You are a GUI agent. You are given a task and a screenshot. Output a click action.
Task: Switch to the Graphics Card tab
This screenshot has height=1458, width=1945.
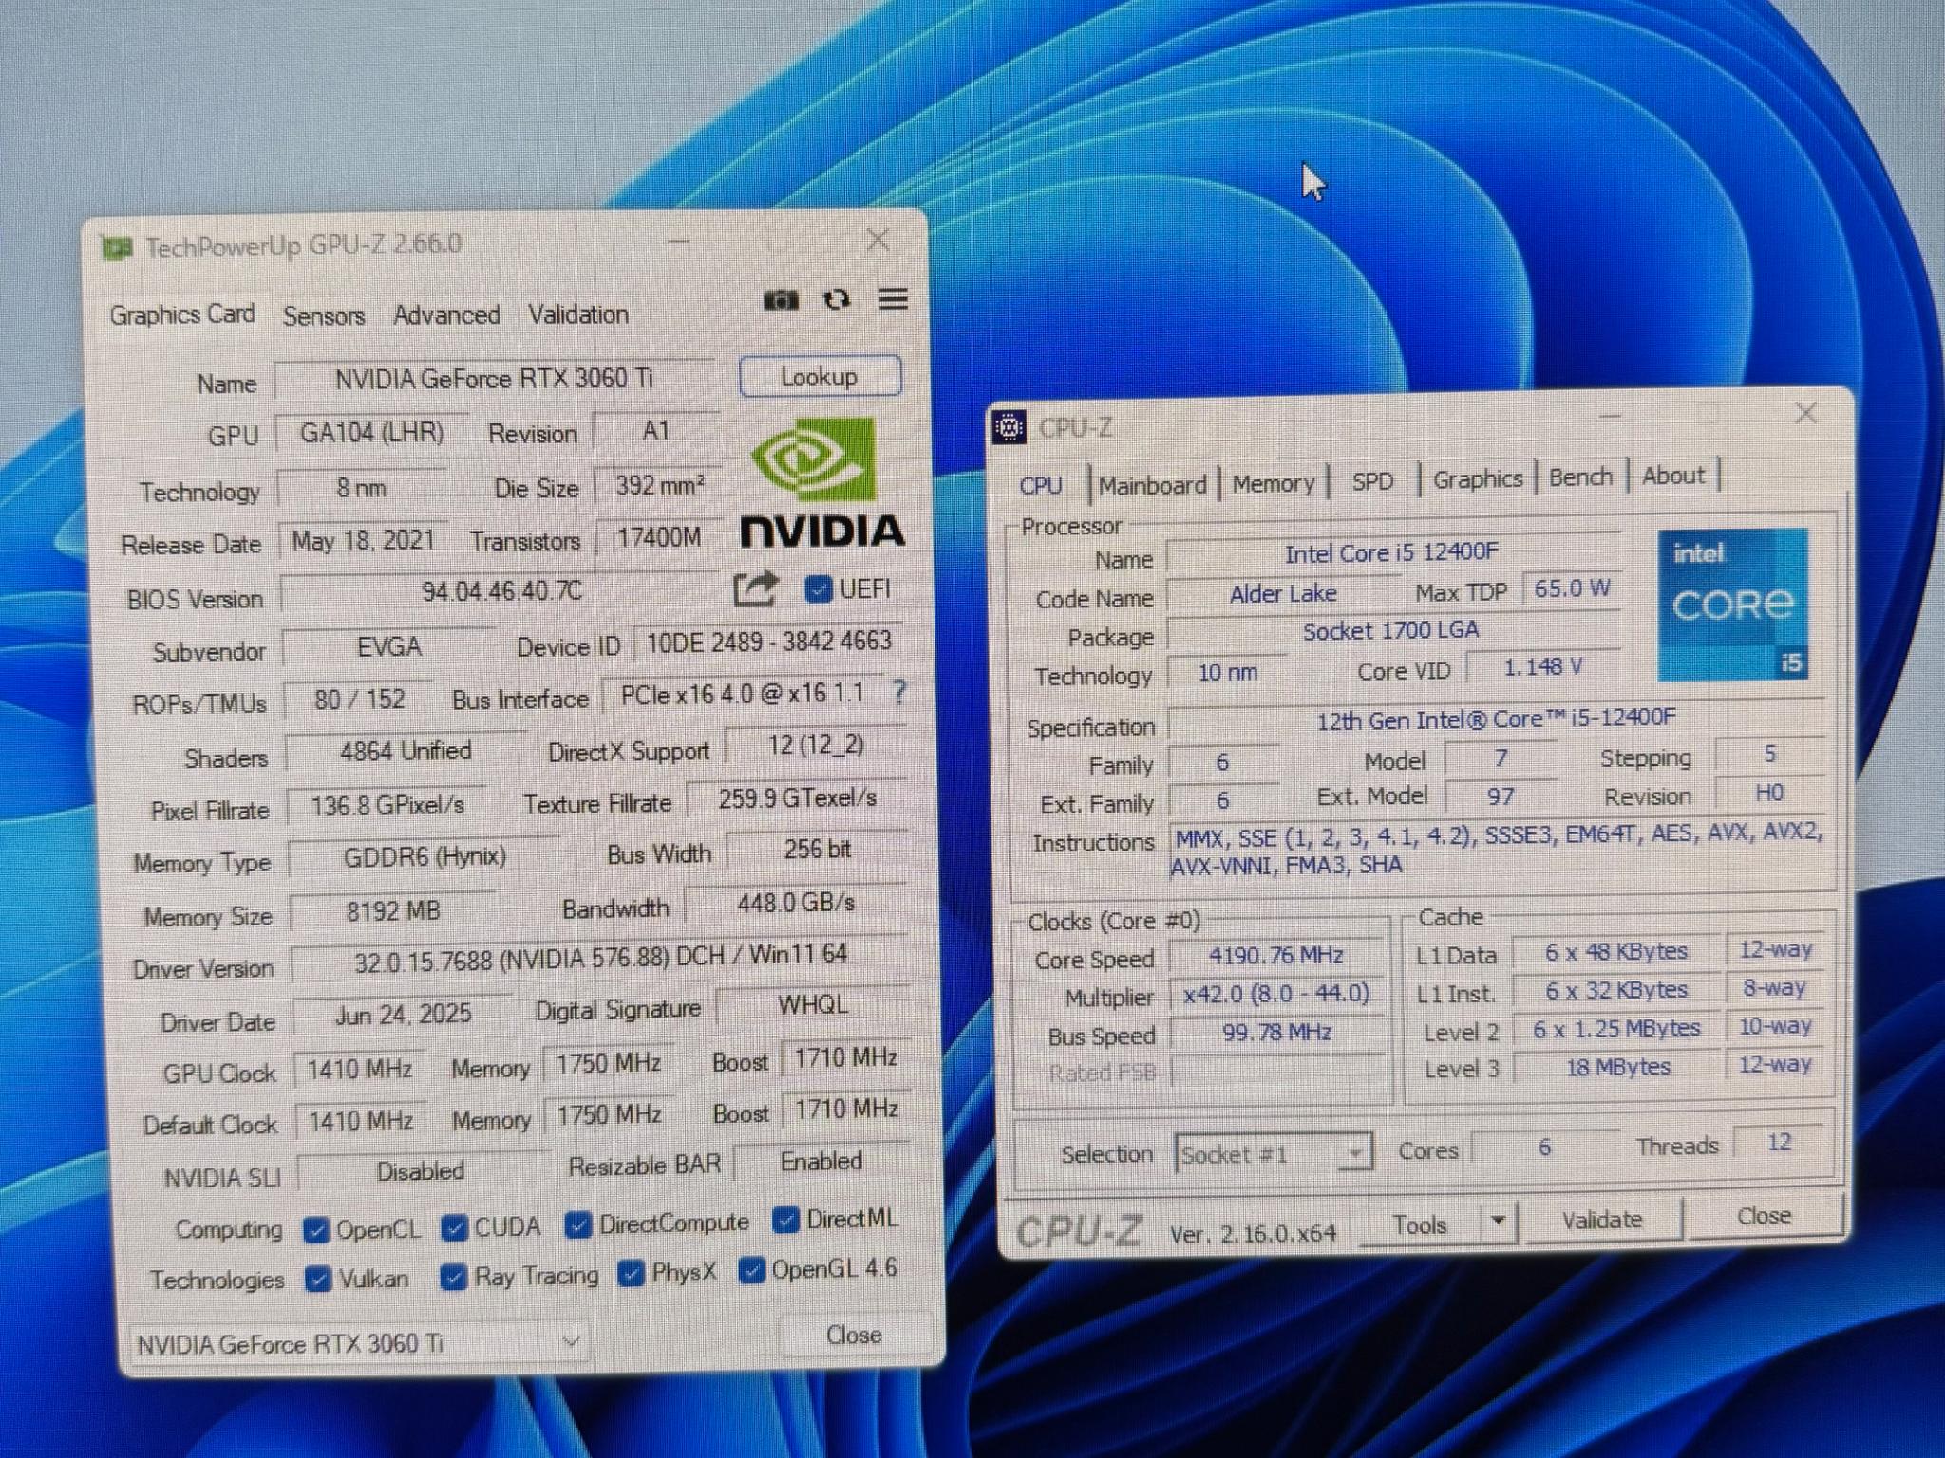(x=182, y=314)
